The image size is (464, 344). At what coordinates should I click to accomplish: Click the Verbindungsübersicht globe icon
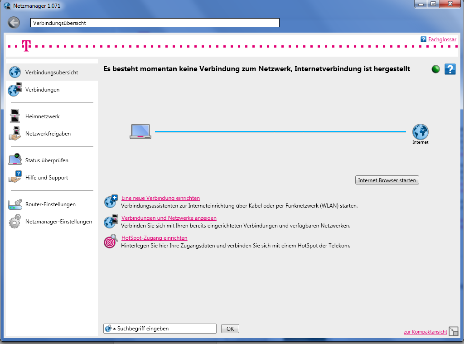coord(15,72)
